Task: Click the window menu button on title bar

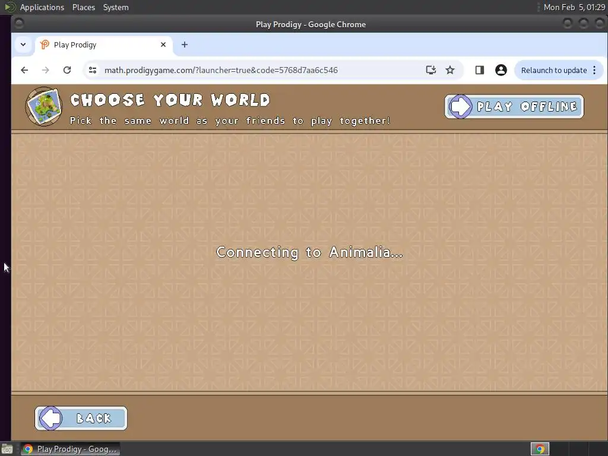Action: (19, 24)
